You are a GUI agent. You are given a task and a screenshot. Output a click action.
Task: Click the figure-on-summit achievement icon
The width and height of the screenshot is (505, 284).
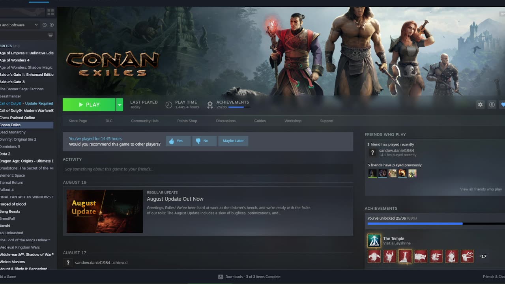click(x=405, y=256)
